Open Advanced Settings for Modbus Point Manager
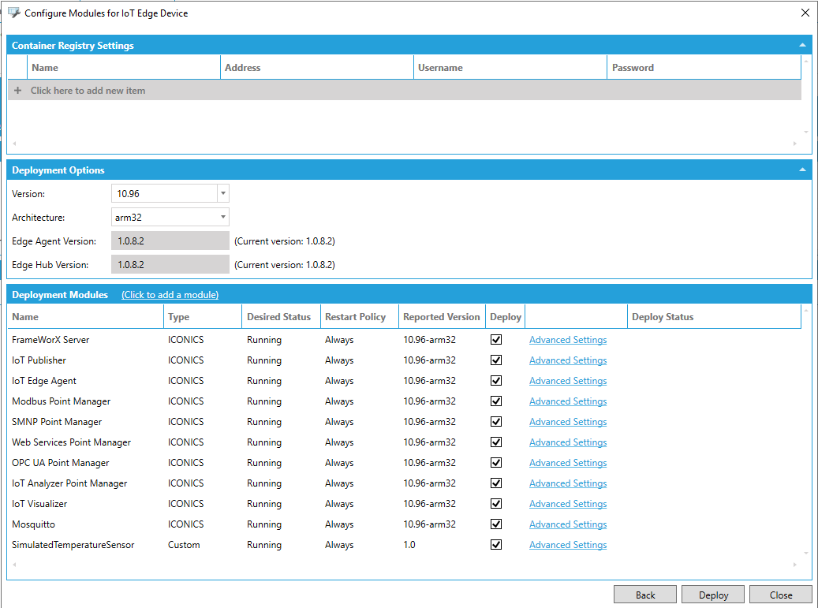Screen dimensions: 818x608 click(568, 401)
